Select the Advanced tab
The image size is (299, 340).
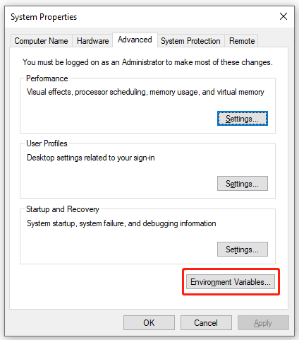coord(135,40)
